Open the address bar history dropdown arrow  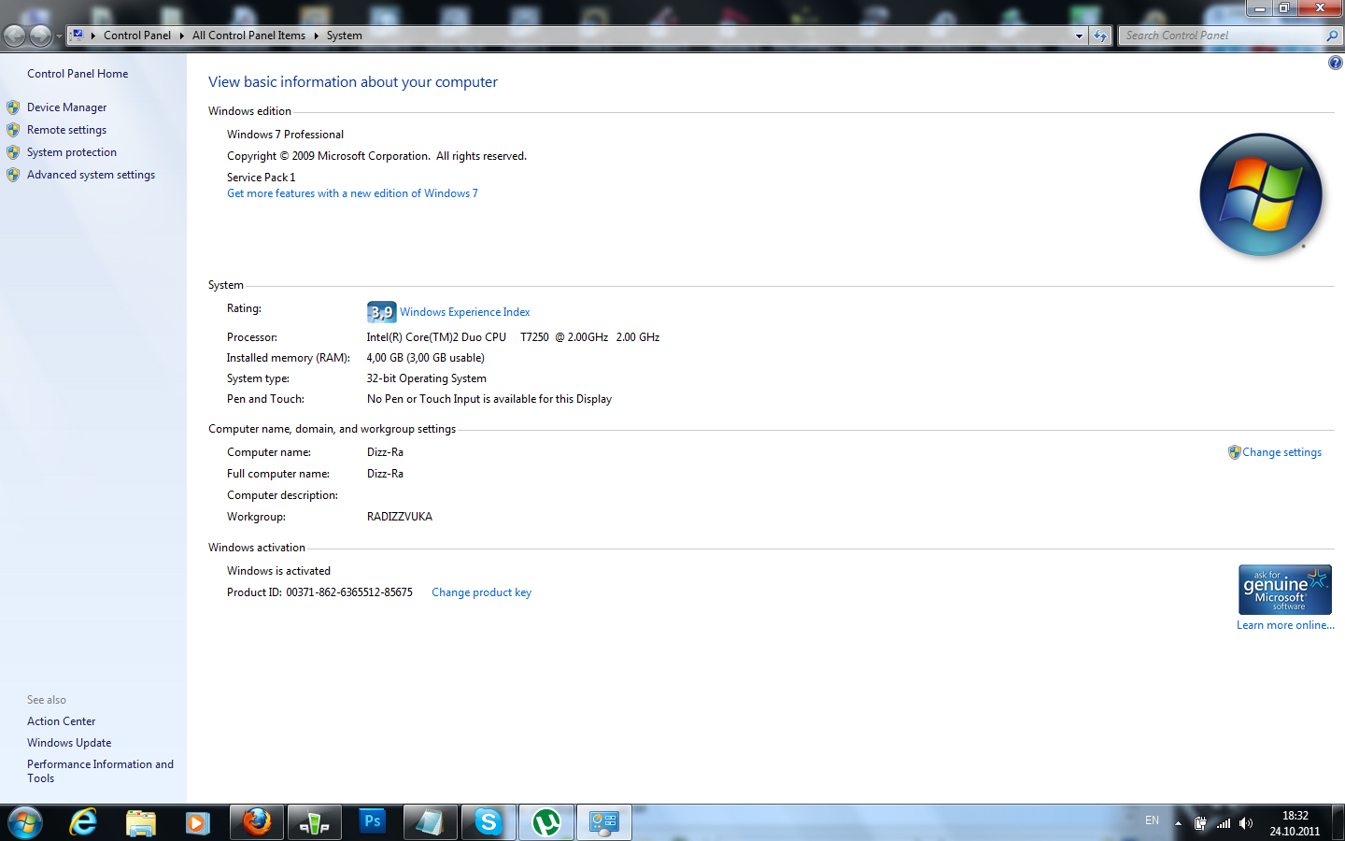coord(1080,36)
